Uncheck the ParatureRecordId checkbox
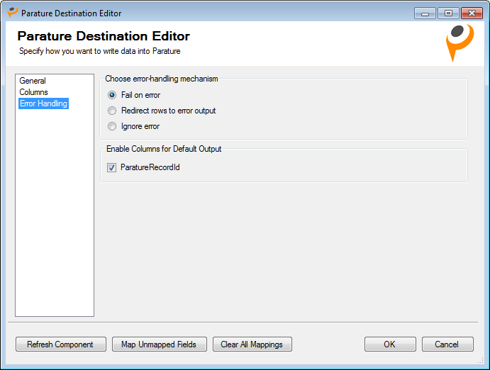This screenshot has height=370, width=490. tap(111, 167)
